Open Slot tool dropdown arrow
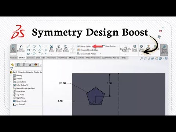Image resolution: width=176 pixels, height=132 pixels. (x=31, y=54)
